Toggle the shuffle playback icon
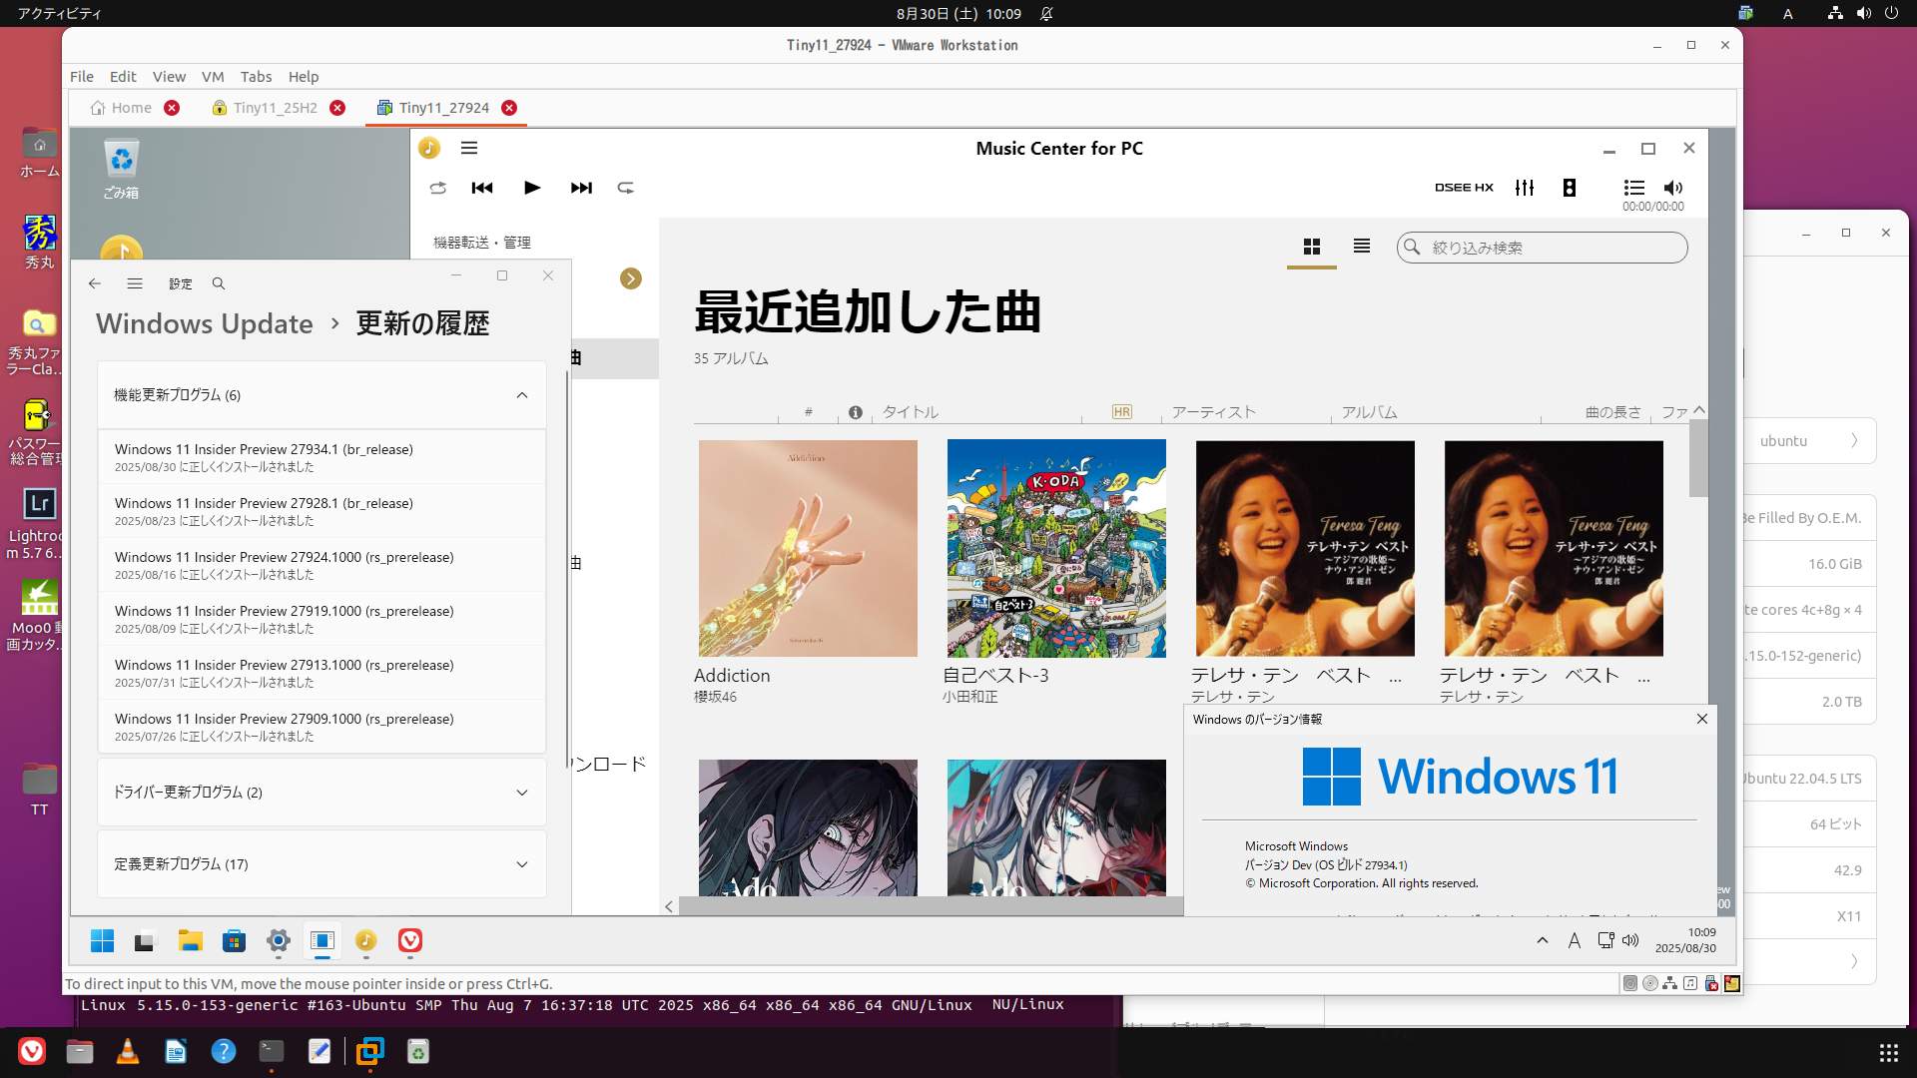 [x=437, y=188]
